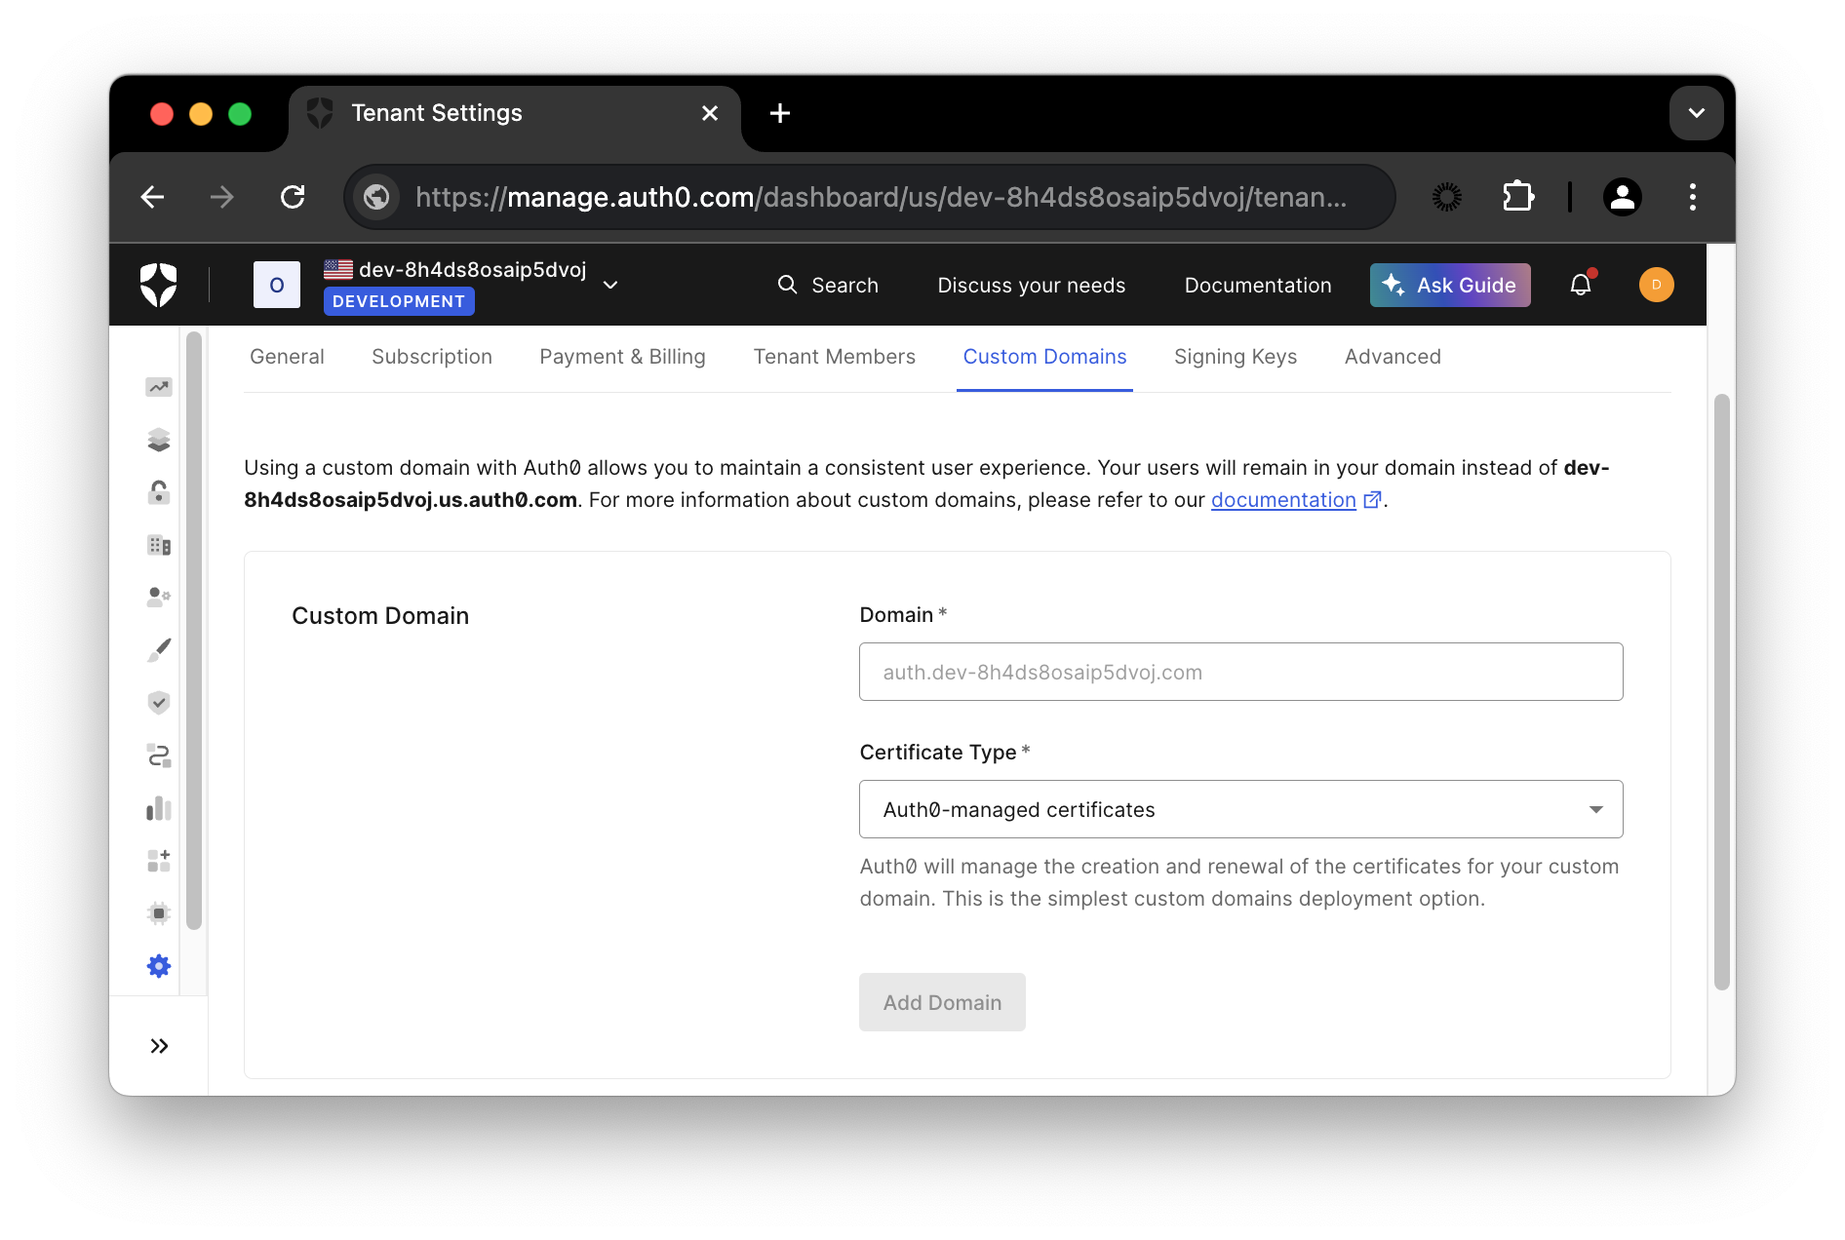Click the site info globe icon
The width and height of the screenshot is (1845, 1240).
(376, 197)
